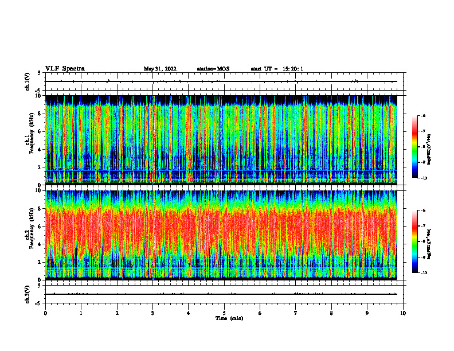Viewport: 454px width, 351px height.
Task: Click the ch.1 spectrogram color bar
Action: (x=415, y=147)
